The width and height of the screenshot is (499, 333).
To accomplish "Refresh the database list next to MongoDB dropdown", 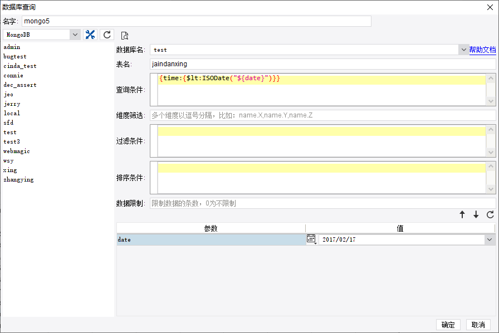I will (x=107, y=35).
